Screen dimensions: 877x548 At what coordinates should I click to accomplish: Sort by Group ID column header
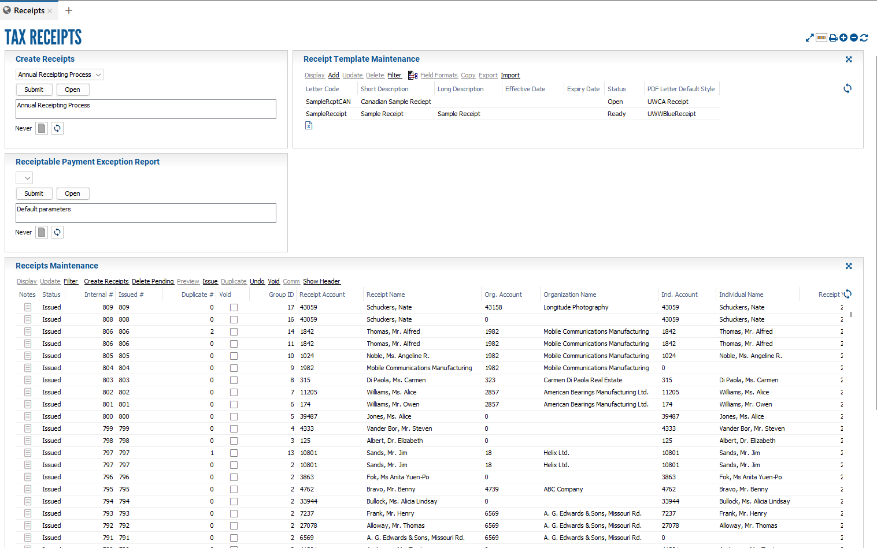pyautogui.click(x=281, y=294)
